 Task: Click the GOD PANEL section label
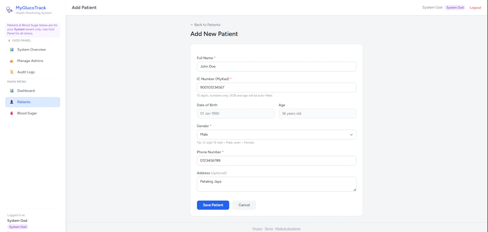pos(22,40)
